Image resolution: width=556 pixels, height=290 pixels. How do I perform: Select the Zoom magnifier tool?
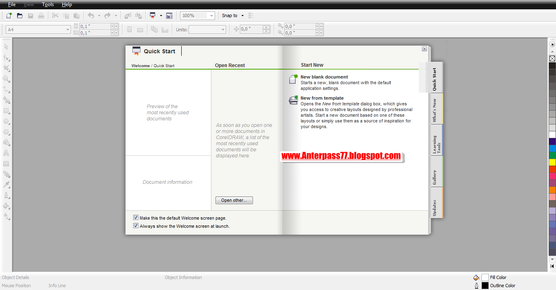(6, 79)
